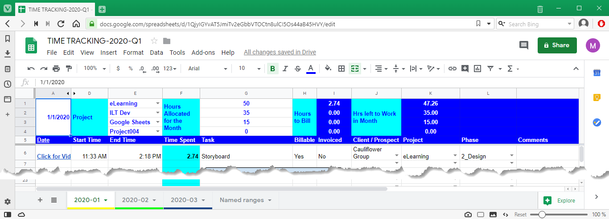Open the Arial font family dropdown
Viewport: 609px width, 219px height.
tap(207, 69)
